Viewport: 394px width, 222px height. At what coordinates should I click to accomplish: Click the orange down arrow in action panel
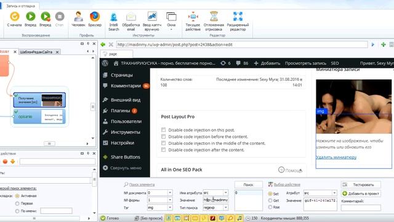12,162
